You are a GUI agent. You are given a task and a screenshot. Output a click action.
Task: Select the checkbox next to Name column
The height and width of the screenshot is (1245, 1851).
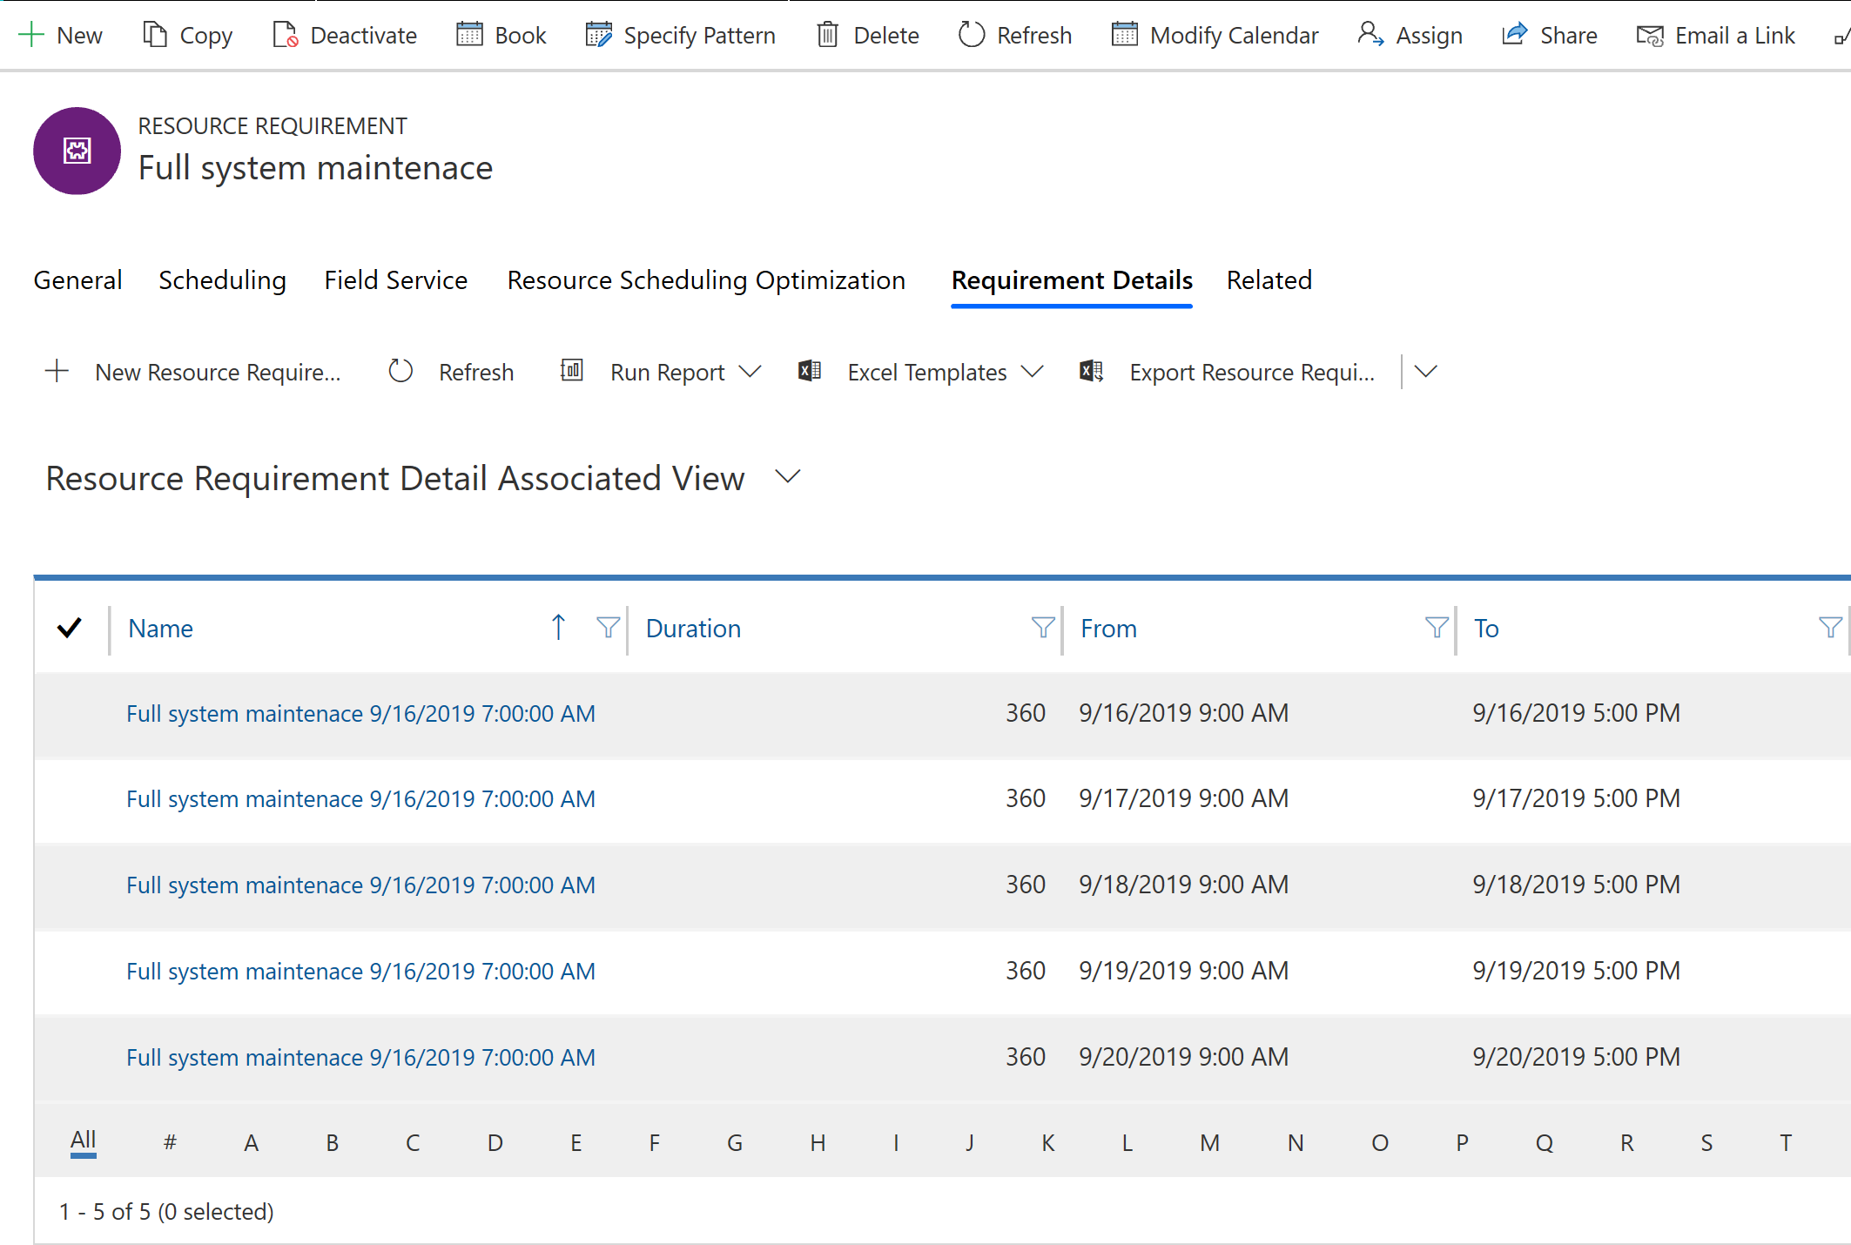click(72, 627)
